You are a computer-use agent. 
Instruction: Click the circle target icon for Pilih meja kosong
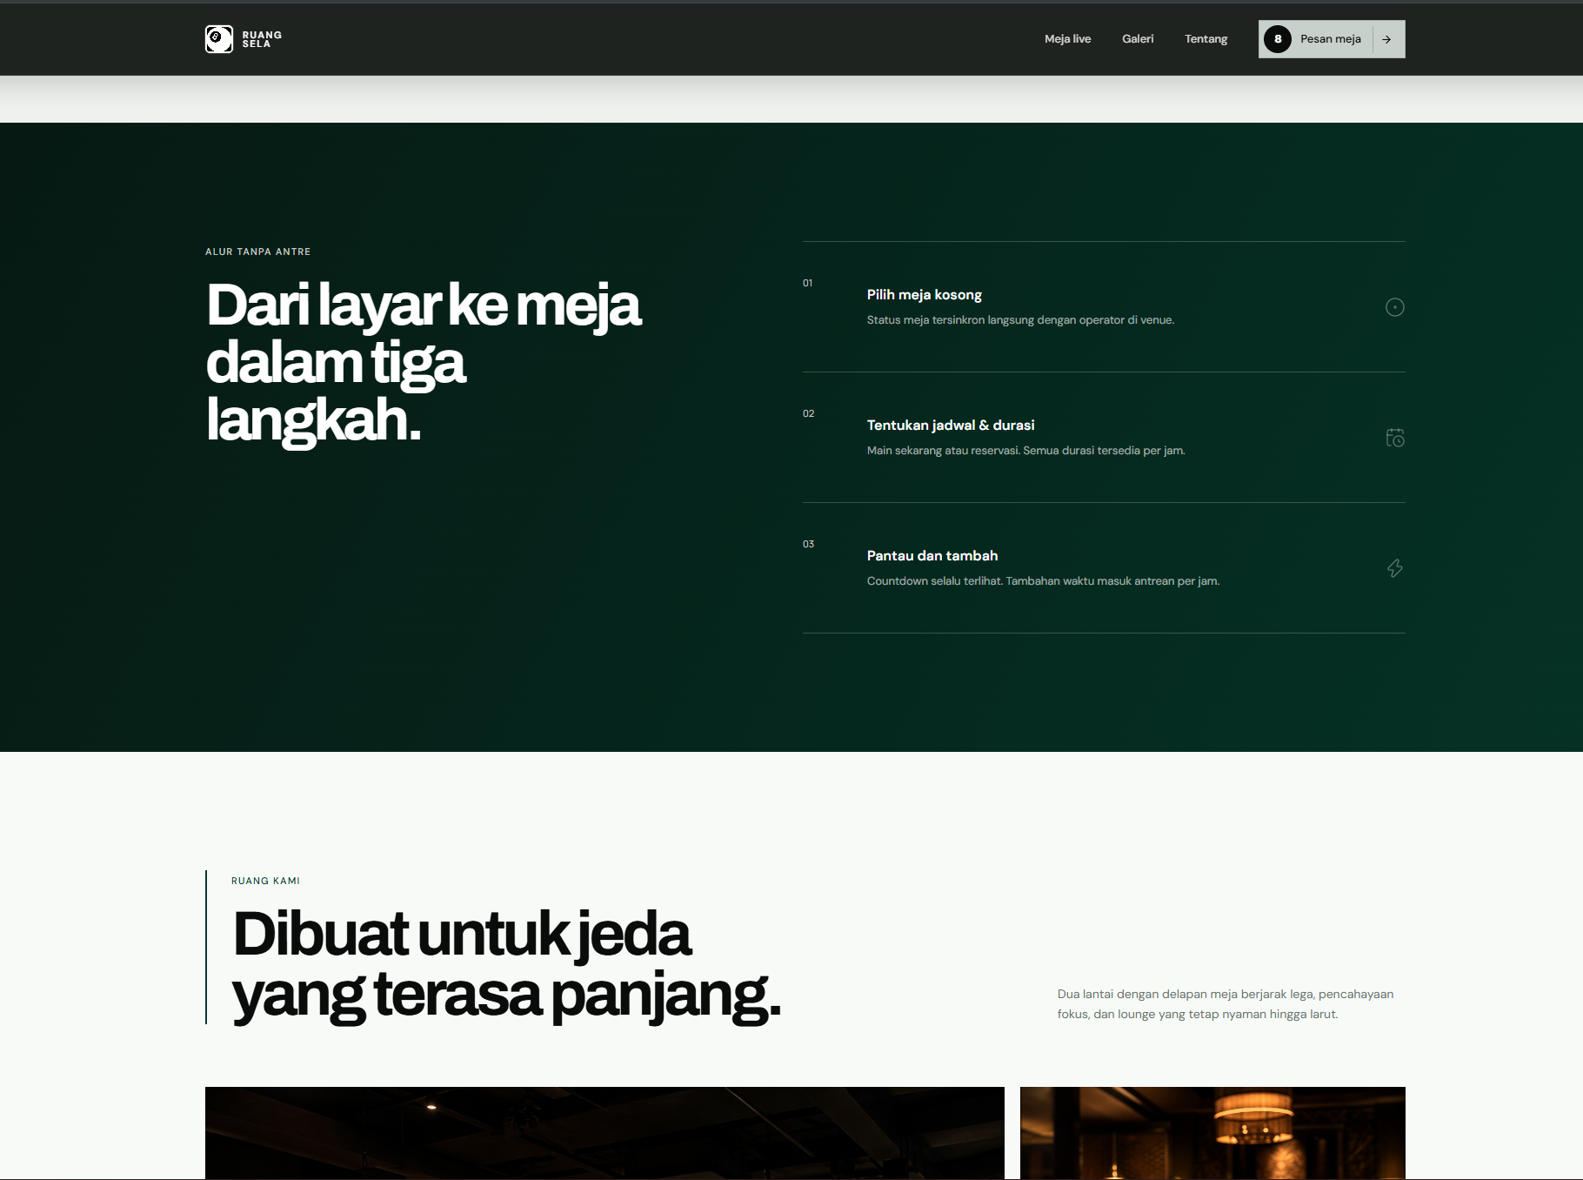1395,307
